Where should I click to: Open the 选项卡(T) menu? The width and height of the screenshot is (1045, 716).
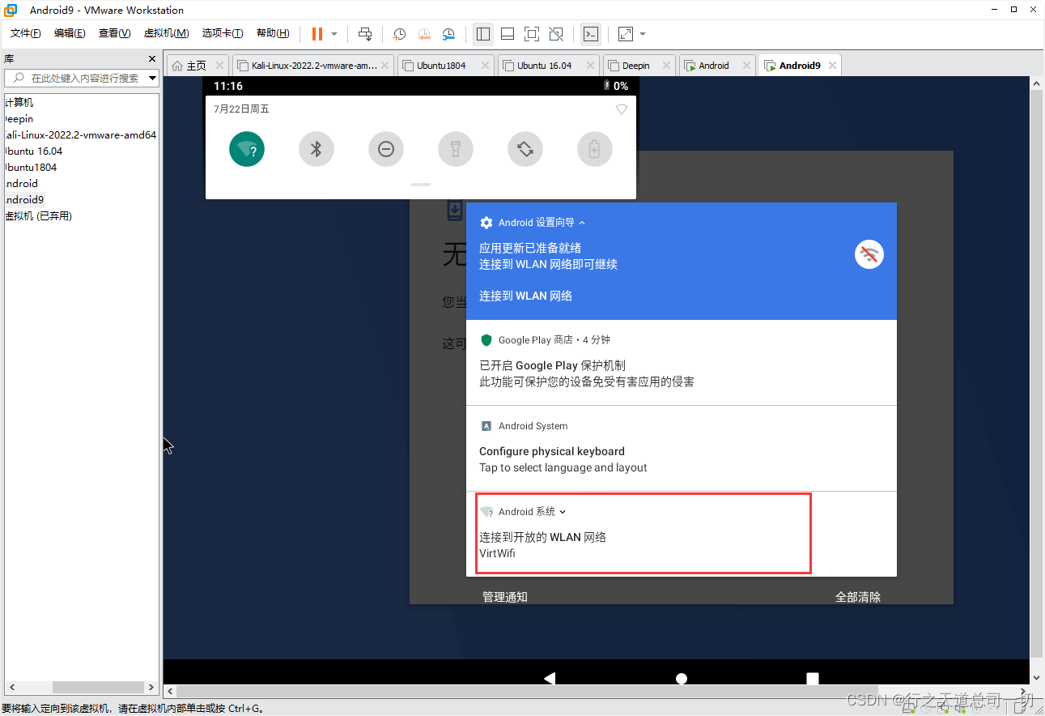point(223,33)
